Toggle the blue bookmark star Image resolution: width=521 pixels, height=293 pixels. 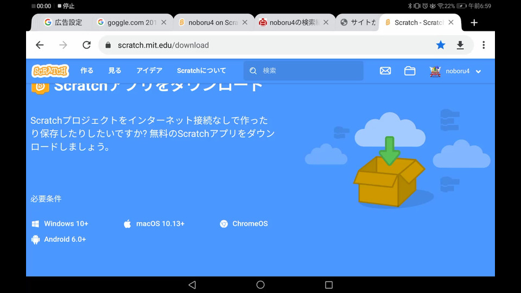coord(441,45)
